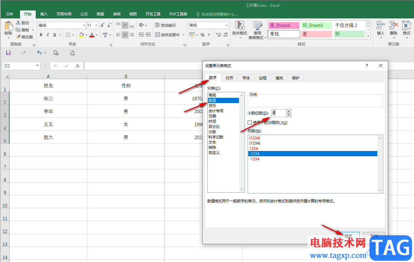The width and height of the screenshot is (414, 262).
Task: Select column B header
Action: click(126, 76)
